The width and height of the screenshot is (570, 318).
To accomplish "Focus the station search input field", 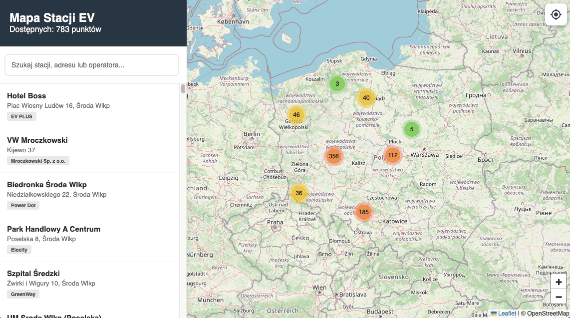I will (92, 65).
